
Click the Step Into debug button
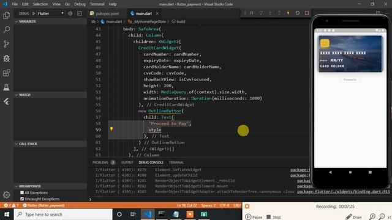point(270,13)
